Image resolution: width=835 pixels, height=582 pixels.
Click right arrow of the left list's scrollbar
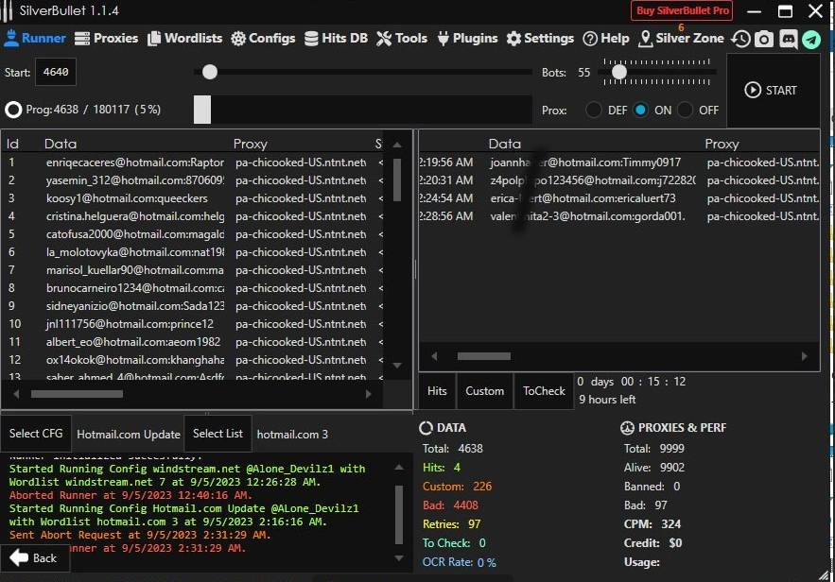(x=369, y=394)
